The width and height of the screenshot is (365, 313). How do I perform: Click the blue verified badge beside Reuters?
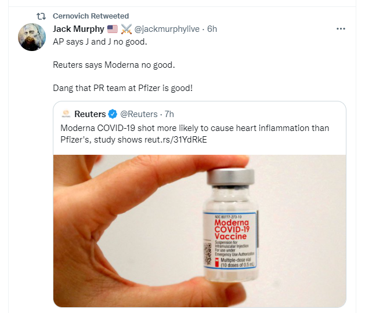[113, 114]
